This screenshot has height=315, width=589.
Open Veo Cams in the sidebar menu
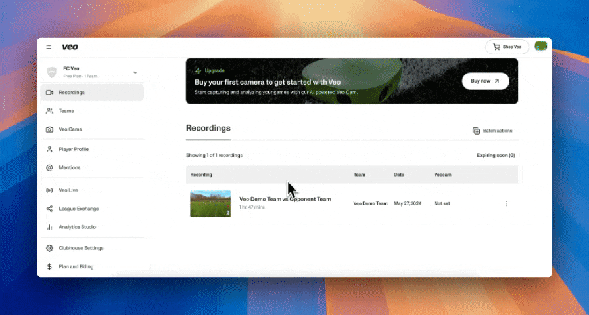(92, 129)
